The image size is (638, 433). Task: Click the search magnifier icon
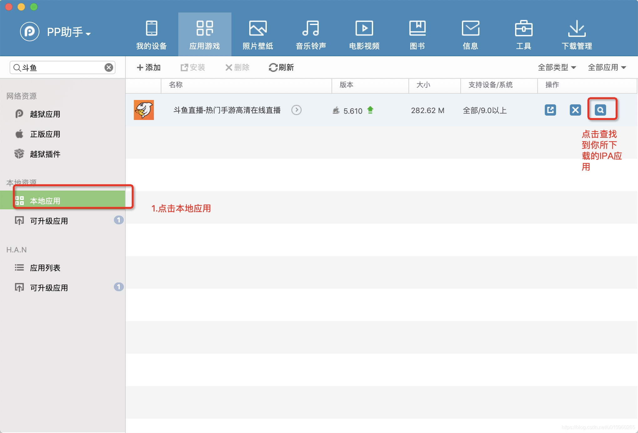(x=17, y=67)
